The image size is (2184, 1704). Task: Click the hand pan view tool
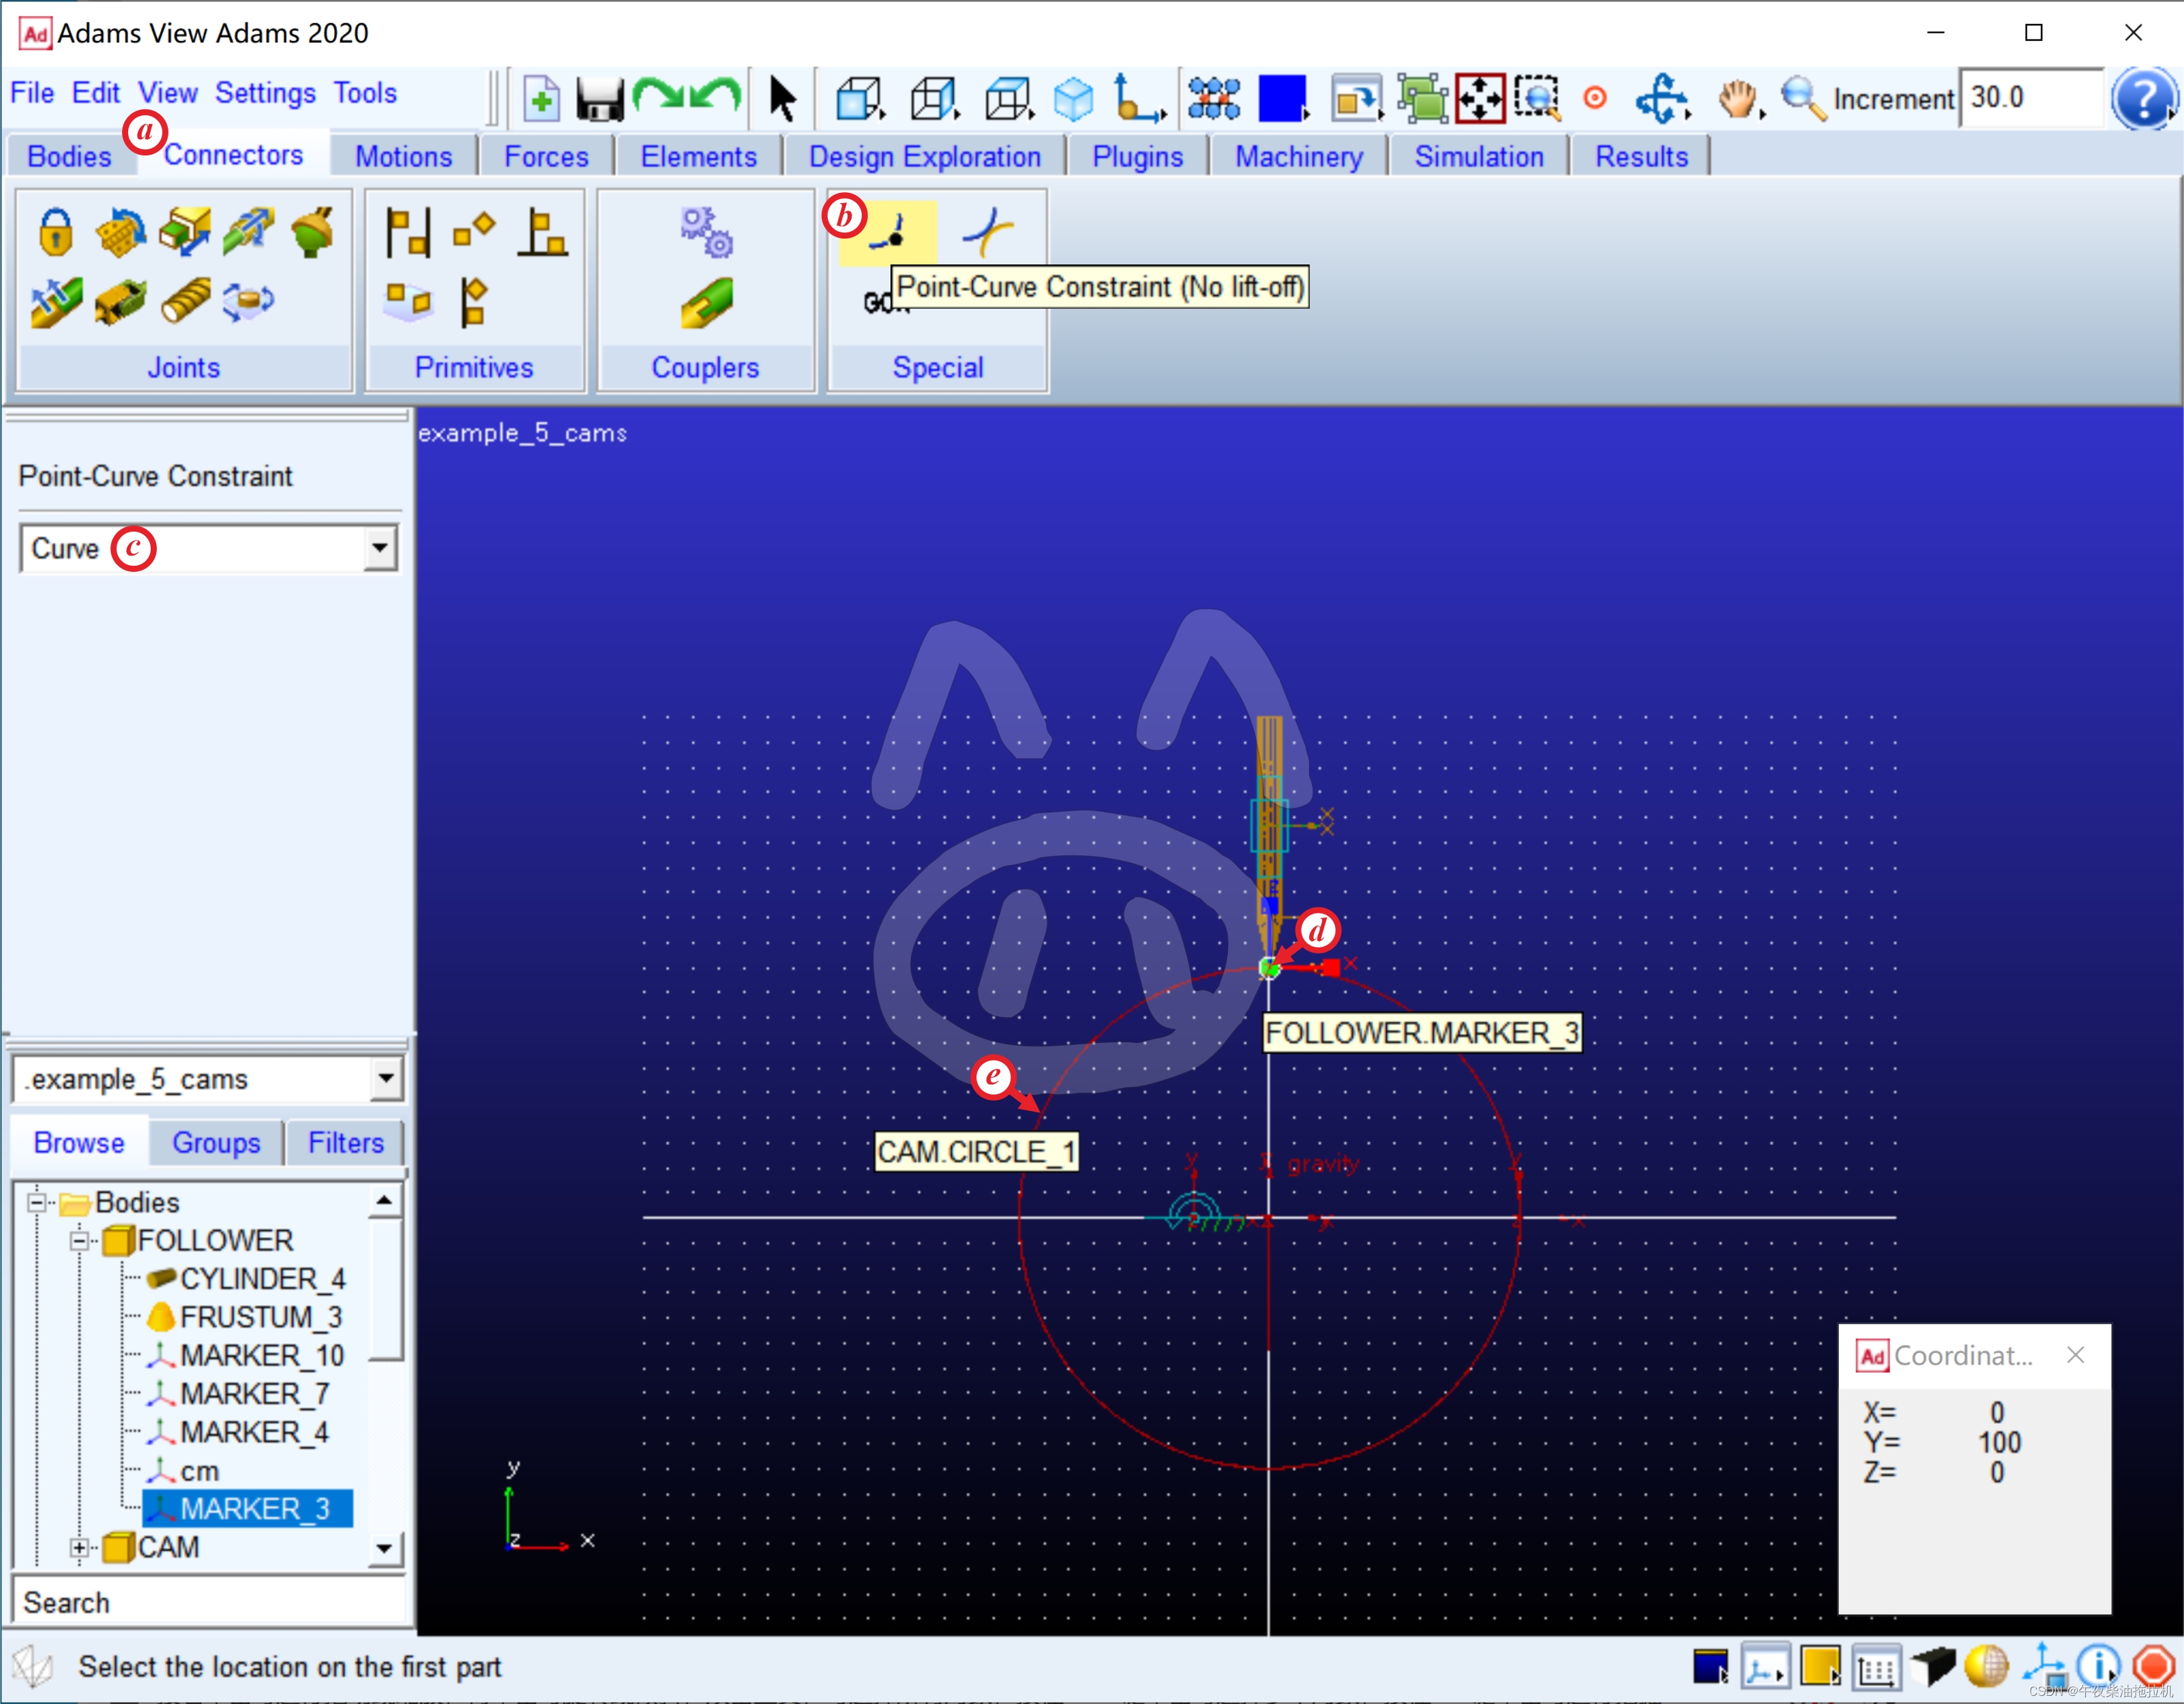[1738, 99]
